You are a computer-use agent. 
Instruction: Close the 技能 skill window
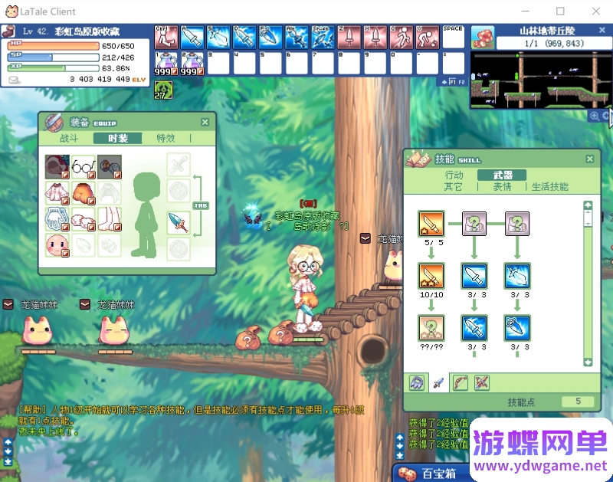pyautogui.click(x=589, y=159)
